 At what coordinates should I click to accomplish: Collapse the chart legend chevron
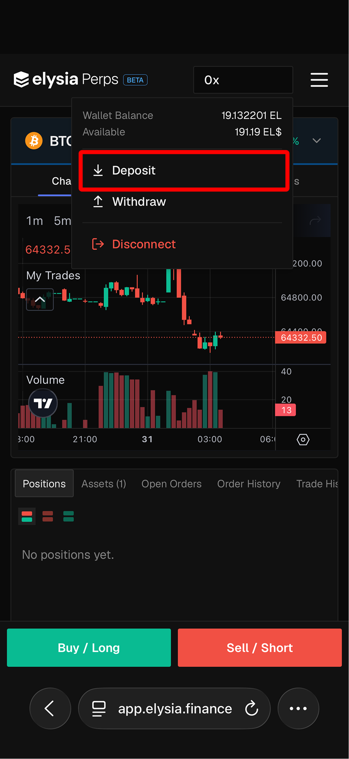pos(40,299)
